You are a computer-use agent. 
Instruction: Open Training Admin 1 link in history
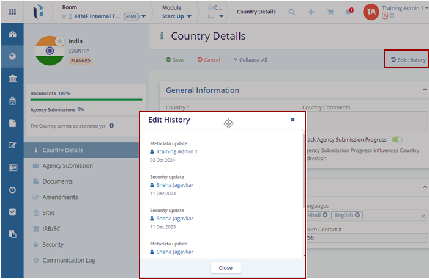tap(176, 151)
